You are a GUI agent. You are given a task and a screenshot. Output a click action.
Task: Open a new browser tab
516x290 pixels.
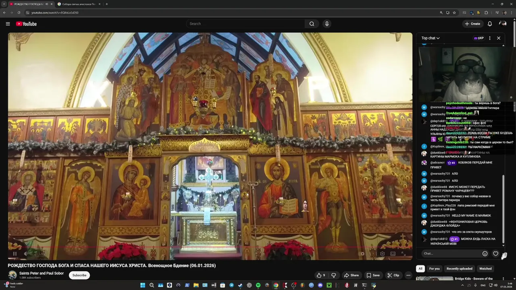tap(107, 4)
